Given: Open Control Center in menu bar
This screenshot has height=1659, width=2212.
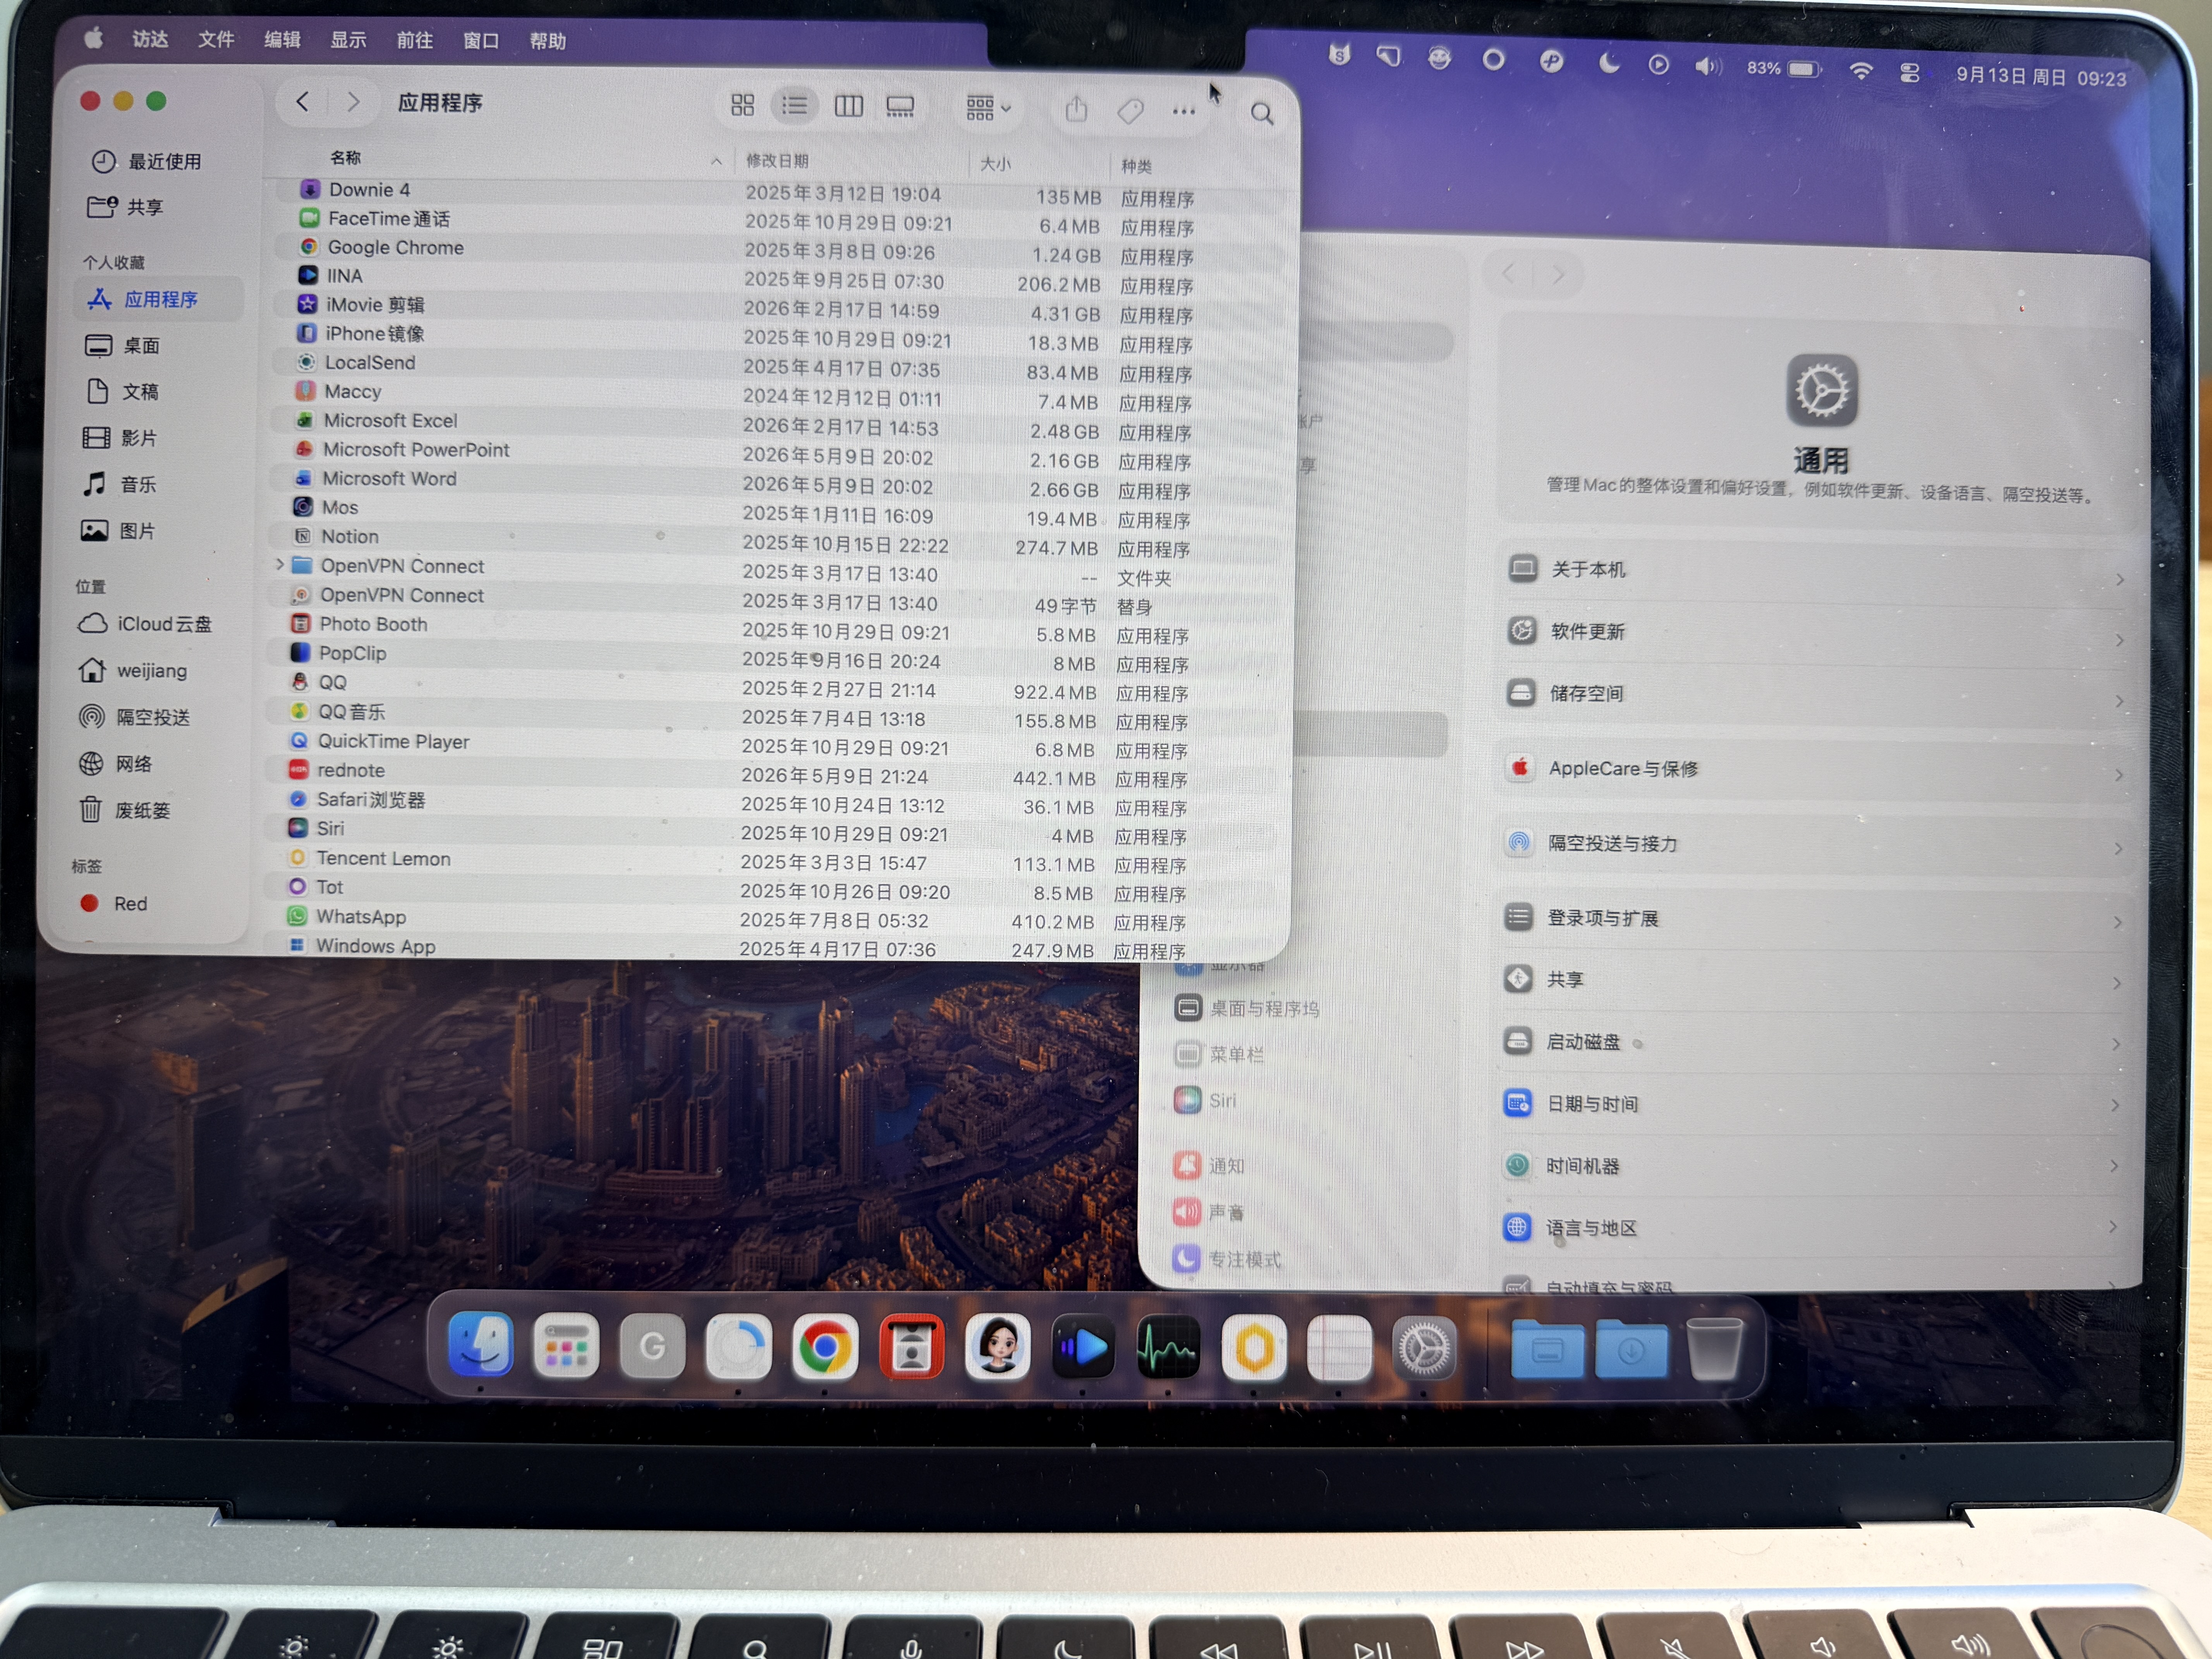Looking at the screenshot, I should (x=1909, y=73).
